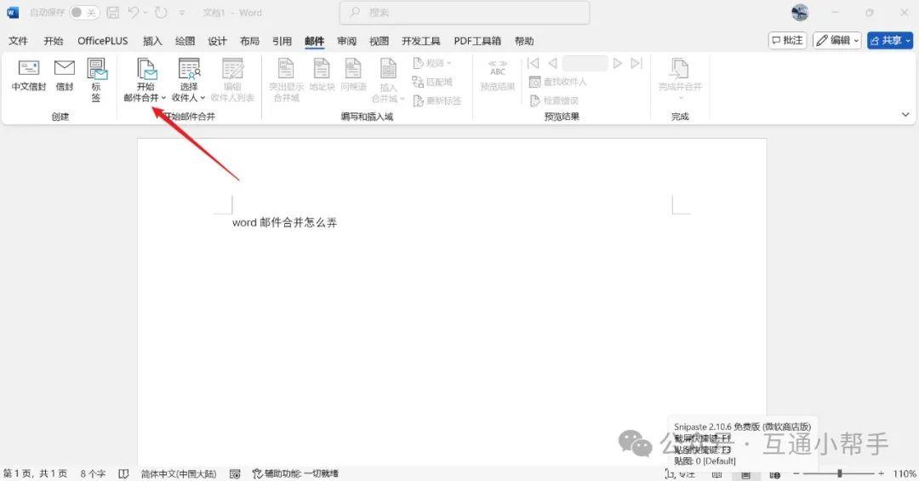Switch to Insert (插入) tab

pyautogui.click(x=152, y=41)
